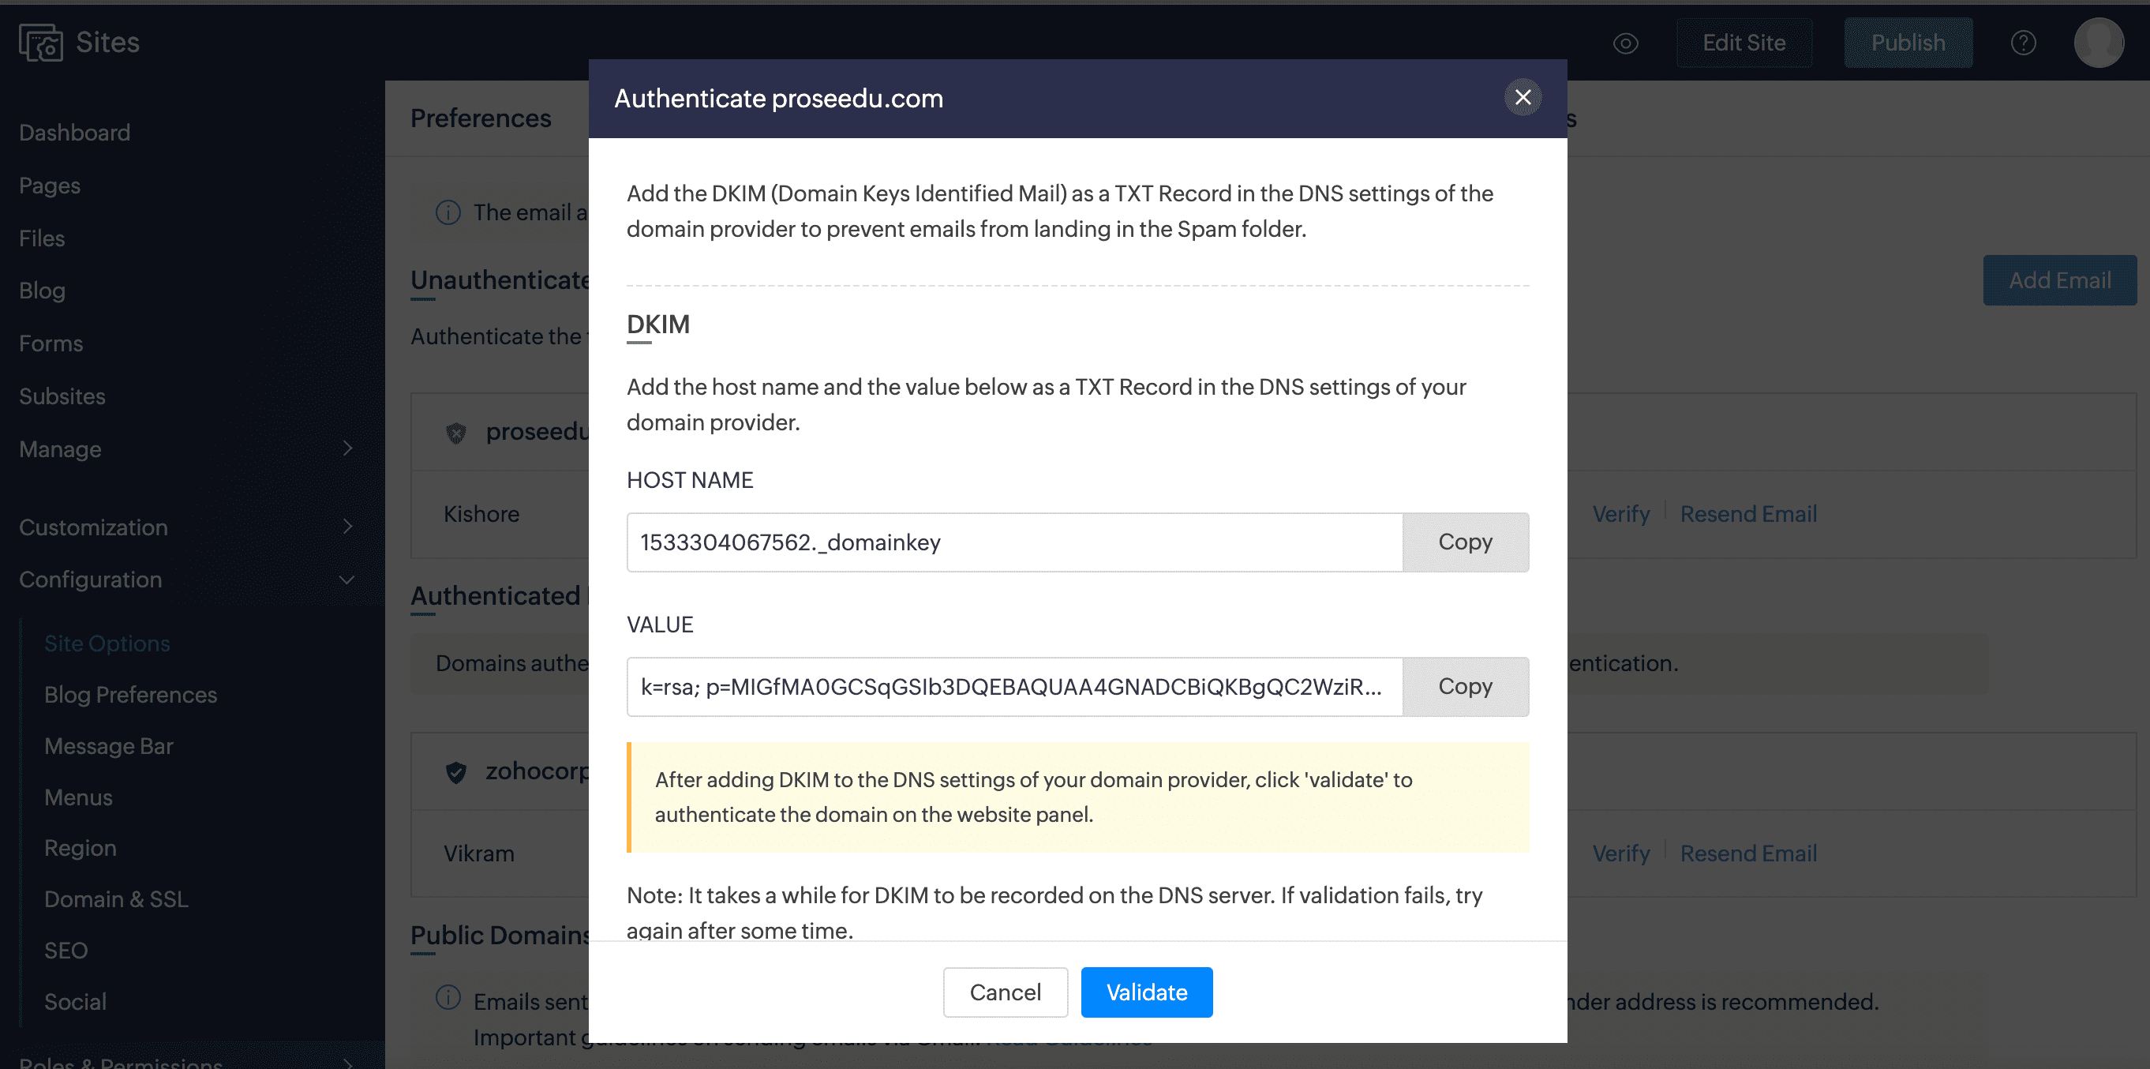The image size is (2150, 1069).
Task: Collapse the Configuration sidebar section
Action: coord(348,580)
